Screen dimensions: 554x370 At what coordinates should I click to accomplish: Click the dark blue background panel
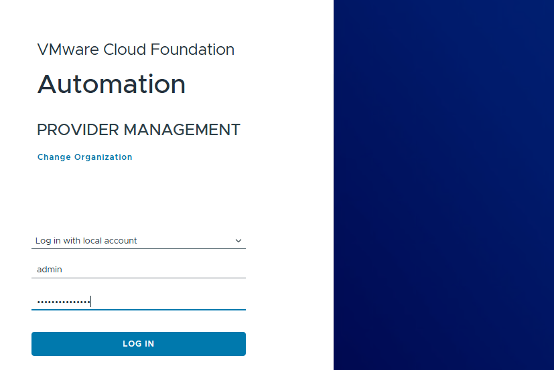click(443, 185)
